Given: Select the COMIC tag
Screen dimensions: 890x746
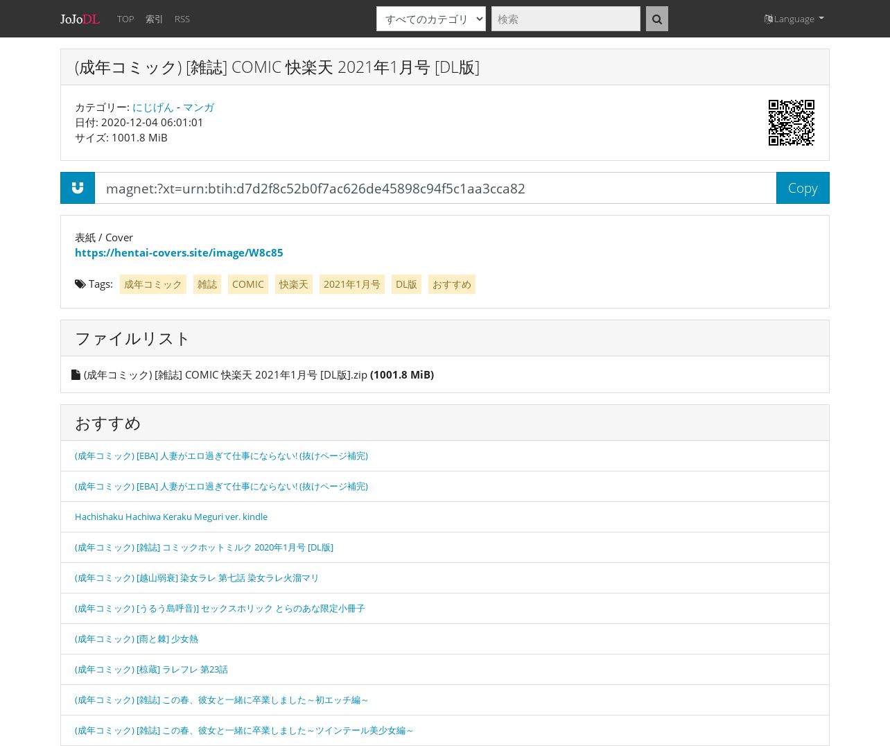Looking at the screenshot, I should tap(248, 284).
